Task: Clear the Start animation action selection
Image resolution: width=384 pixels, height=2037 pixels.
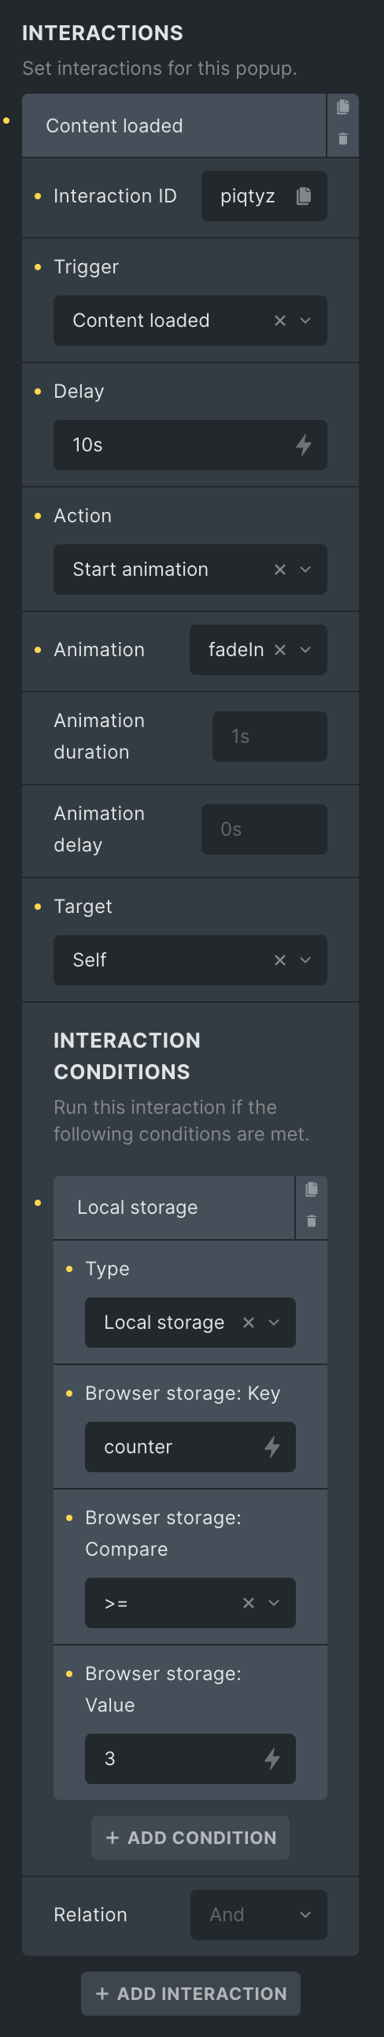Action: (x=279, y=570)
